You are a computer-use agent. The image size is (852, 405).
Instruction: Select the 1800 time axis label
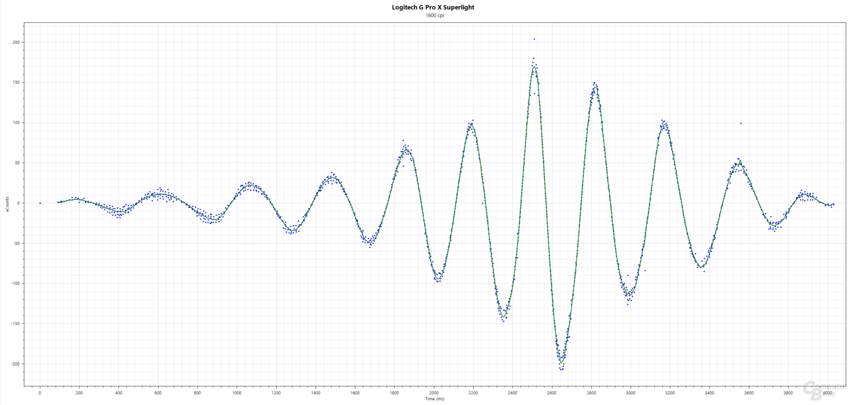pos(394,393)
